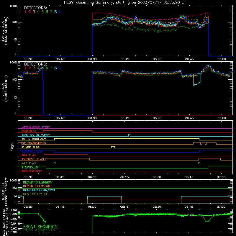
Task: Click orange detector 3 legend in front segments panel
Action: click(34, 12)
